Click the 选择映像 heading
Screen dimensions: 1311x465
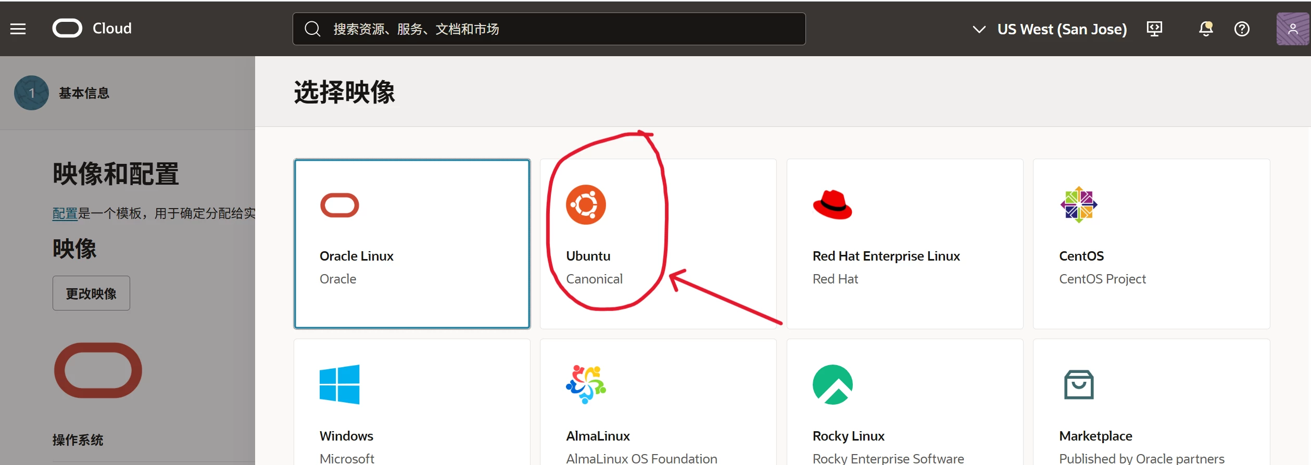[344, 92]
